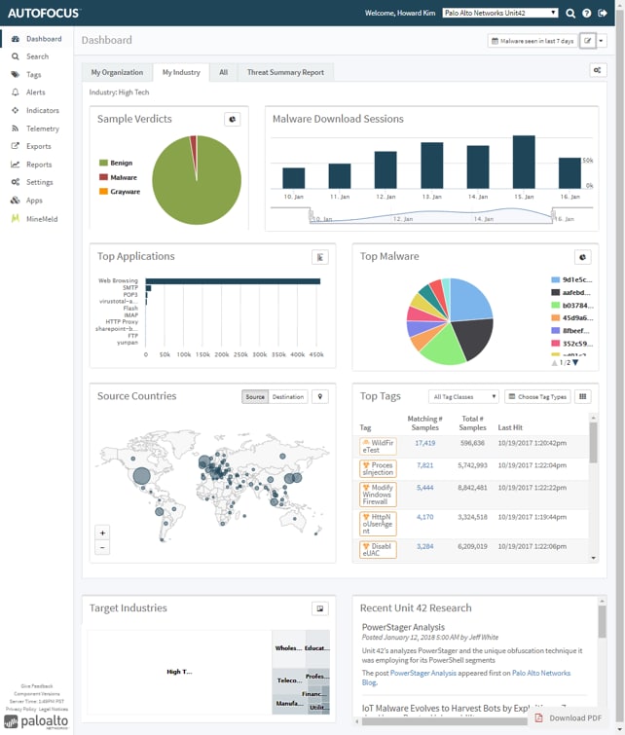
Task: Click the Source Countries map pin icon
Action: [x=320, y=396]
